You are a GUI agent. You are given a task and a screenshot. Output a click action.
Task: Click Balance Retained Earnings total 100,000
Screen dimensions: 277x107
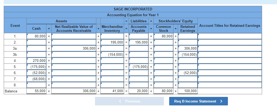click(x=188, y=91)
